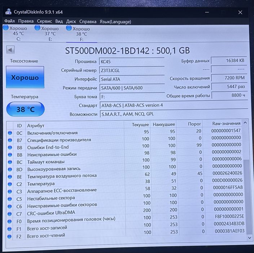Click the buffer size value 16384 KB

[229, 60]
